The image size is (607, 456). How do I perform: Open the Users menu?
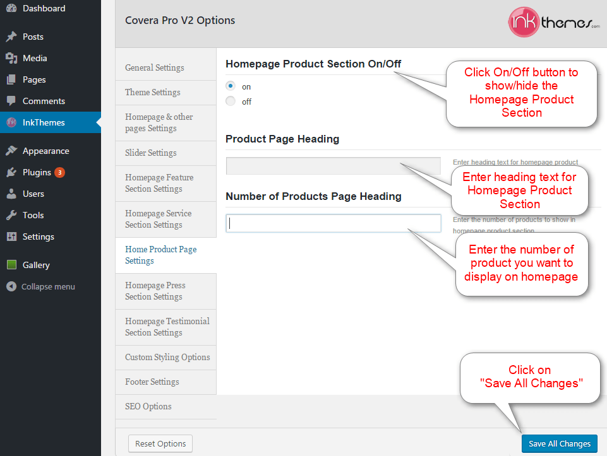coord(51,194)
